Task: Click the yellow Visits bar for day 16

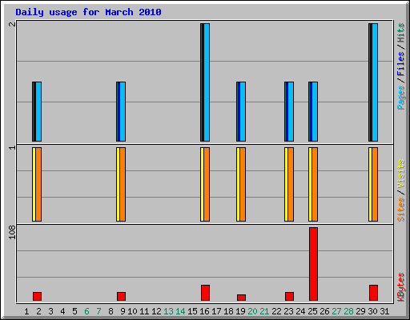Action: (x=202, y=184)
